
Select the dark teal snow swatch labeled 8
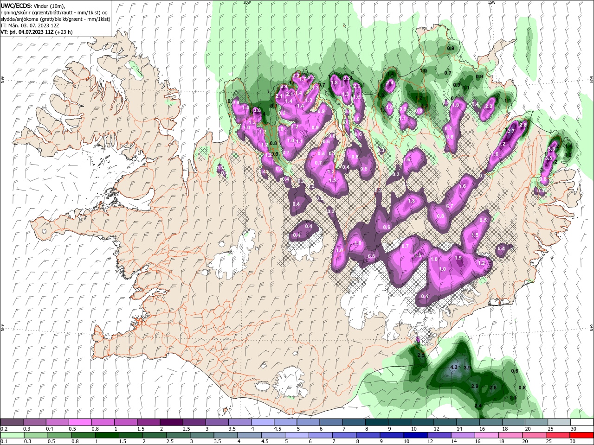pos(377,422)
